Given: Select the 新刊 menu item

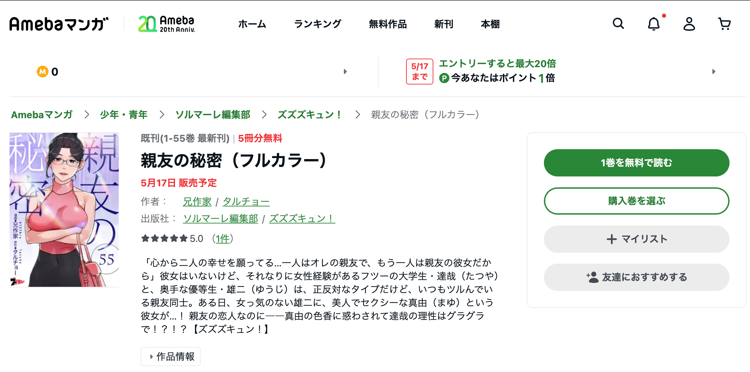Looking at the screenshot, I should (444, 24).
